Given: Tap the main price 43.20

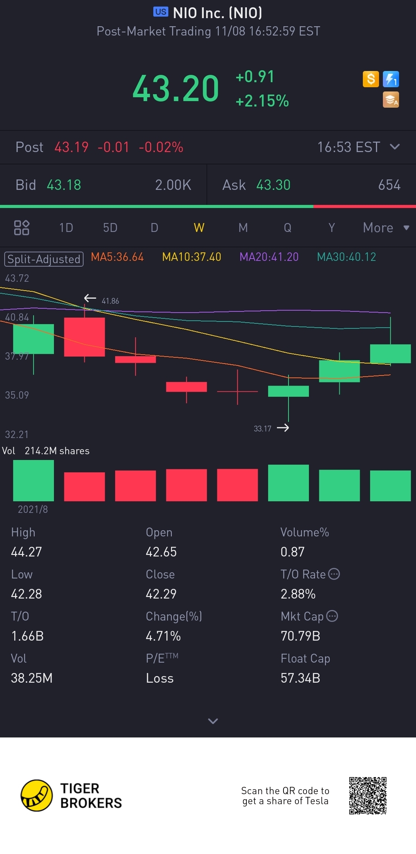Looking at the screenshot, I should tap(176, 89).
